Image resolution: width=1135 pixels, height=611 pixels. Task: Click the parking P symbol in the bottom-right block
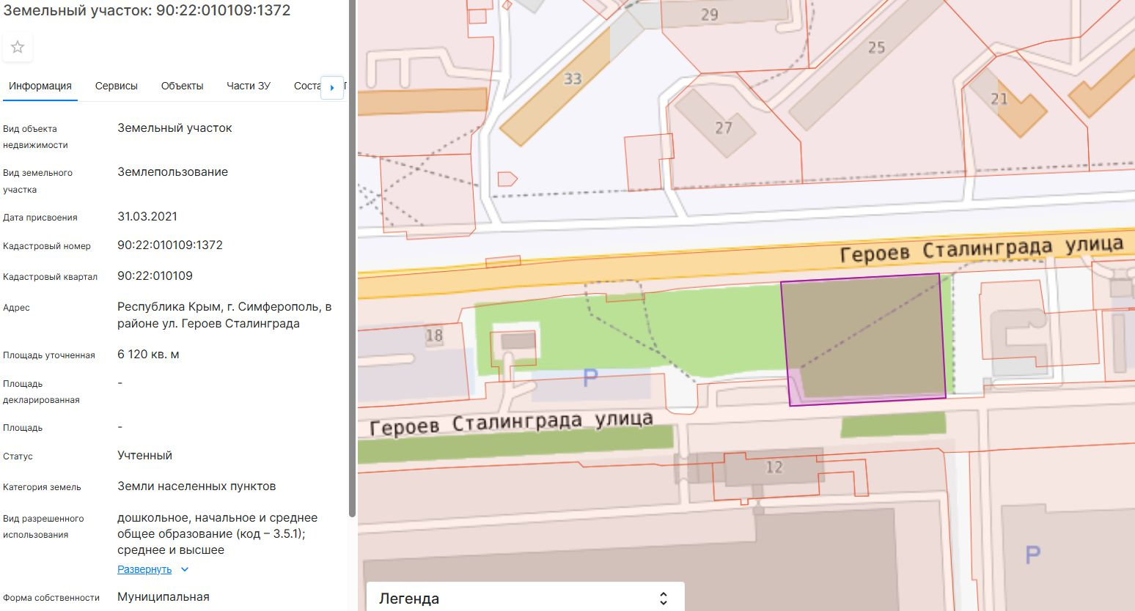1032,555
